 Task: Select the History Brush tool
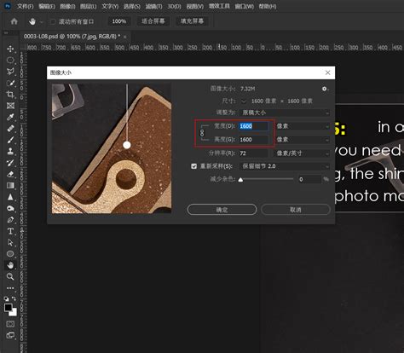click(x=10, y=163)
